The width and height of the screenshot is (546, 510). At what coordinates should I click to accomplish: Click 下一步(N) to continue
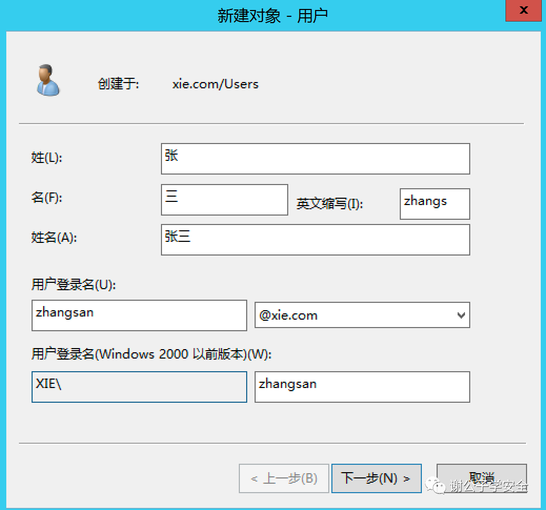(377, 478)
